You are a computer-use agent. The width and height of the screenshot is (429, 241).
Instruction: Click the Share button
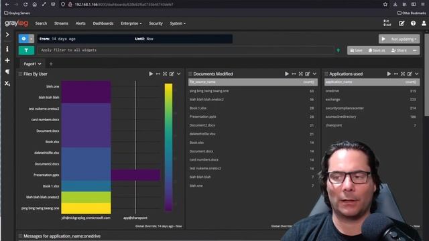click(x=399, y=50)
